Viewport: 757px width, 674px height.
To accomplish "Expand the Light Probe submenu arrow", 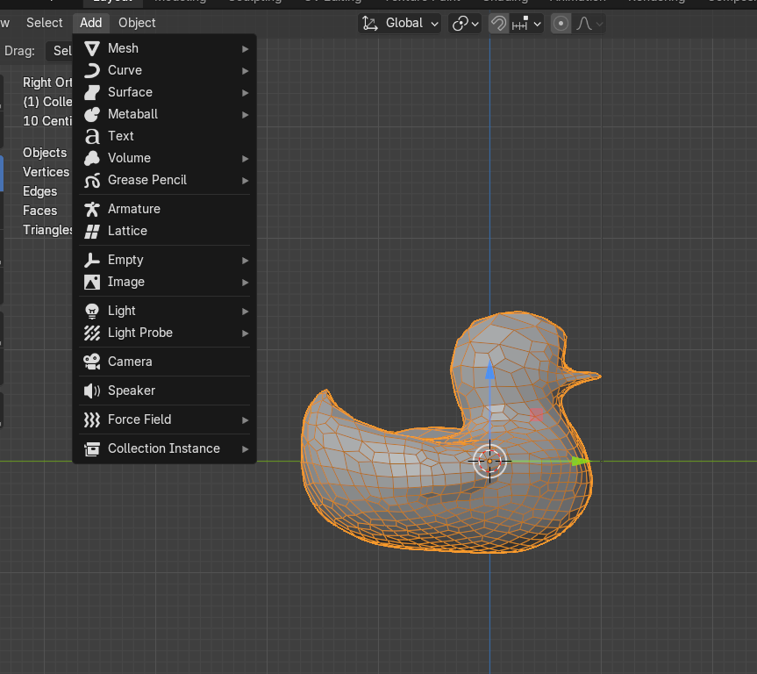I will point(246,333).
